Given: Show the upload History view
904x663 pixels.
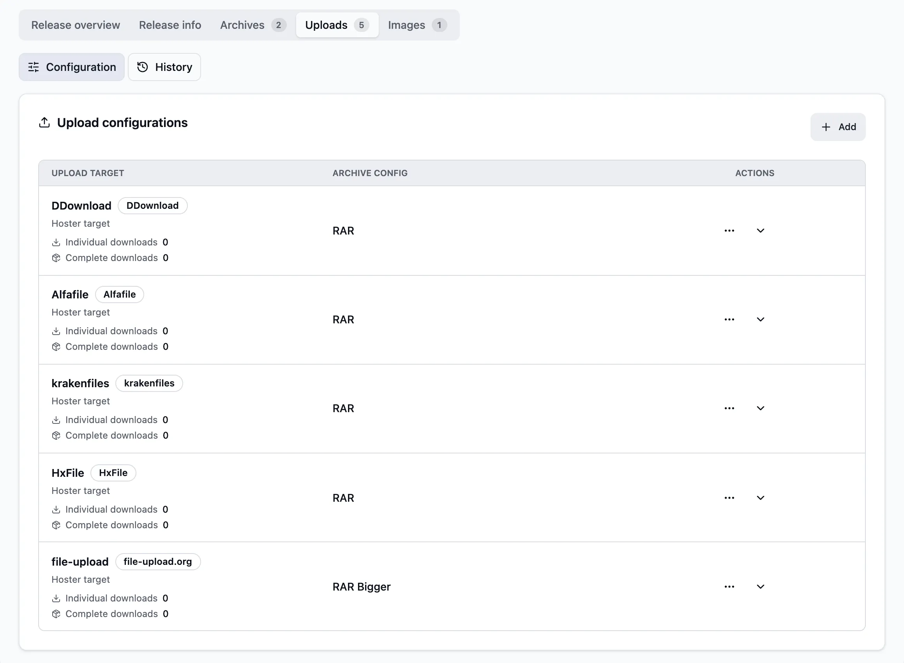Looking at the screenshot, I should point(164,67).
